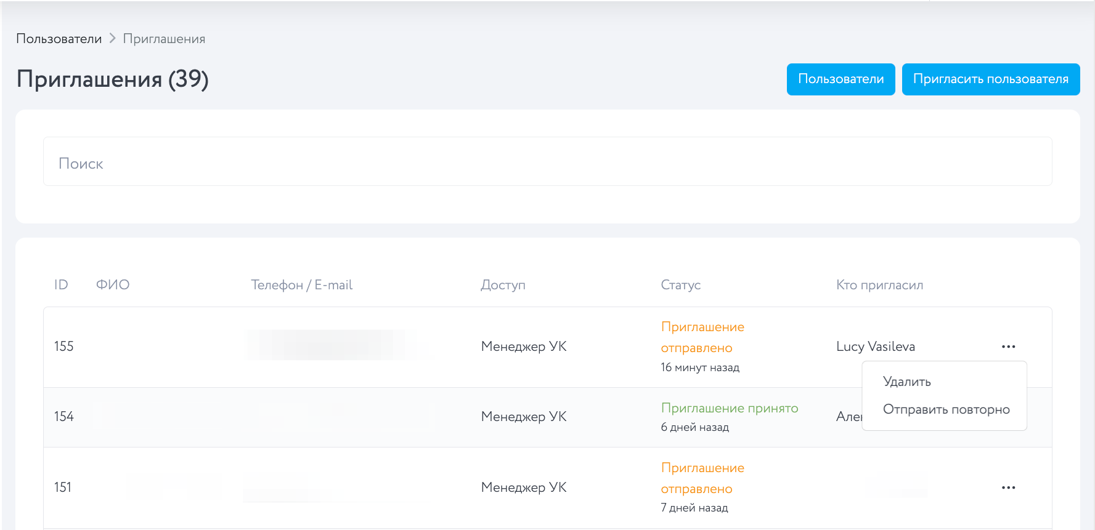Select Отправить повторно in the context menu
The height and width of the screenshot is (530, 1095).
pos(946,409)
